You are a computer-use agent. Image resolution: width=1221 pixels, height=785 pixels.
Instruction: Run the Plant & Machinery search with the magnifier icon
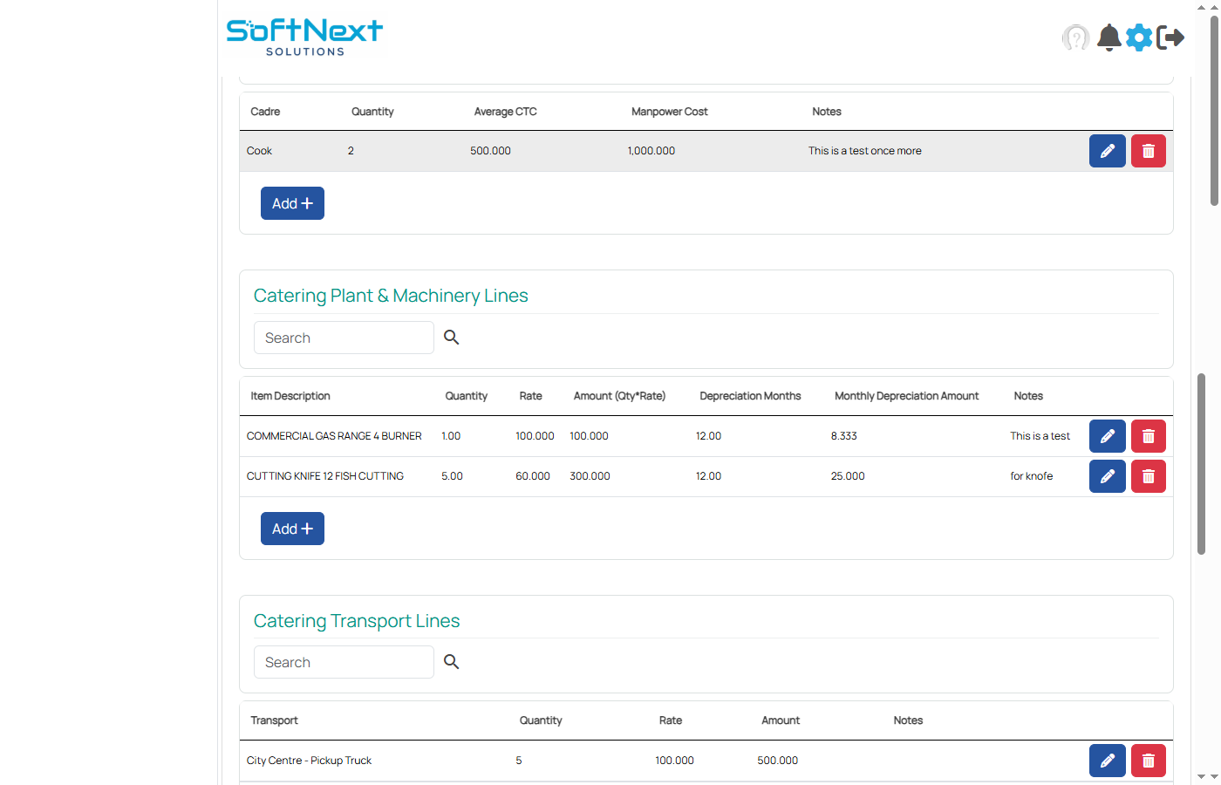tap(451, 337)
